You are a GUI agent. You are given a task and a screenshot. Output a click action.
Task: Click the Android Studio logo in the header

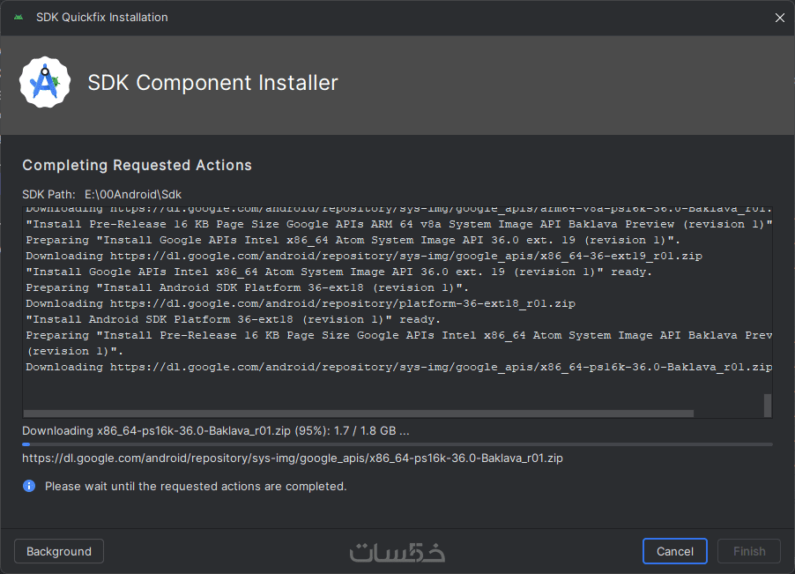(44, 83)
